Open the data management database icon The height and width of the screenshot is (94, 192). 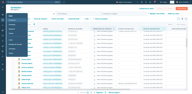[x=3, y=51]
